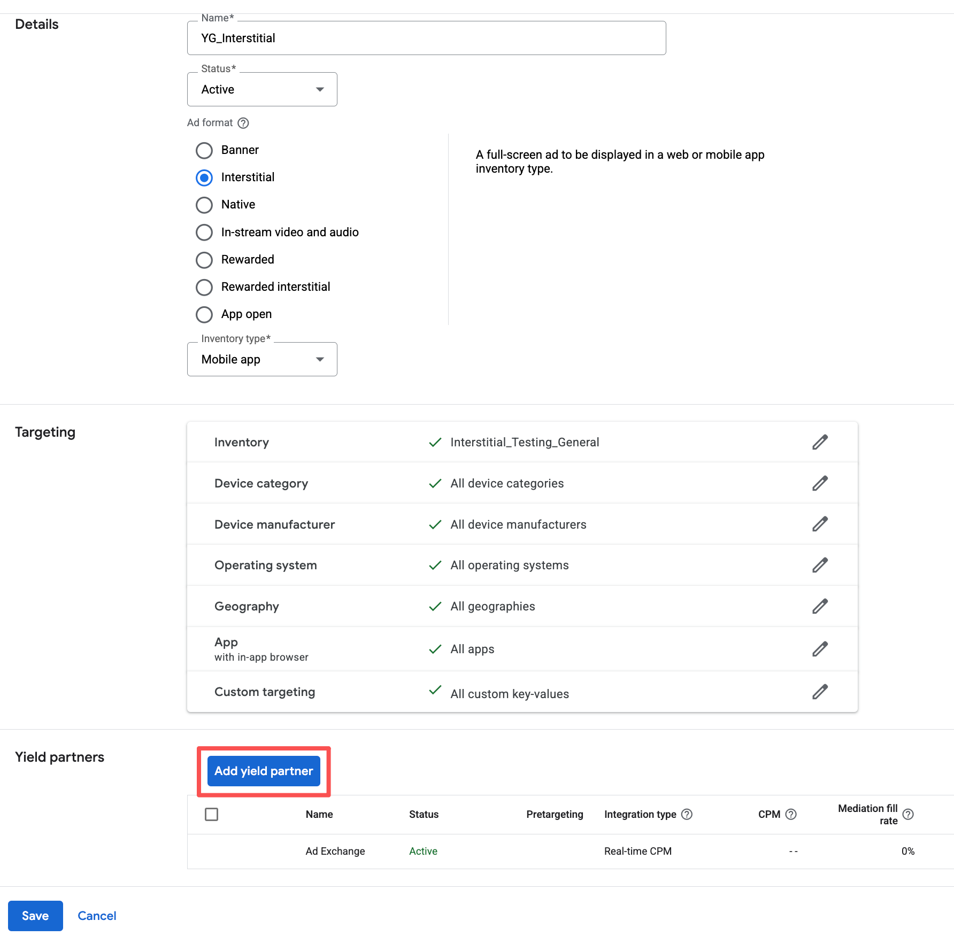Click the All operating systems value
This screenshot has width=954, height=944.
510,565
